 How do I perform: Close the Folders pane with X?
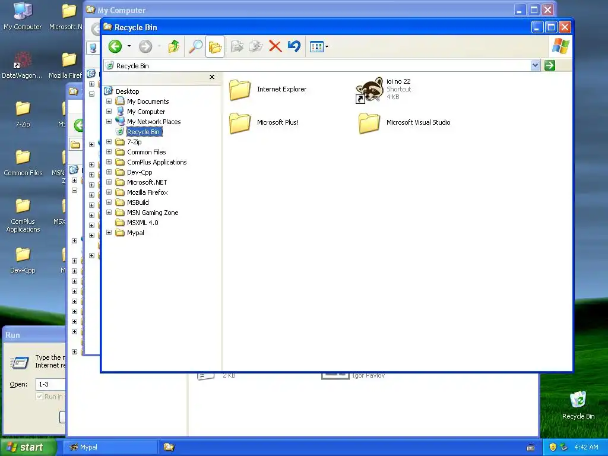coord(212,77)
